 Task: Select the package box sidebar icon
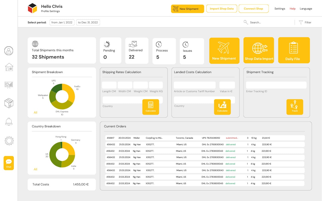point(9,103)
